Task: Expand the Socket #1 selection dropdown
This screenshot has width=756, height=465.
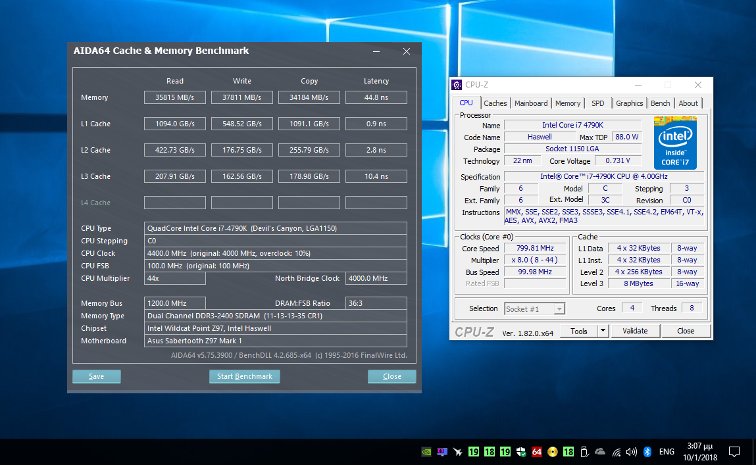Action: (x=559, y=309)
